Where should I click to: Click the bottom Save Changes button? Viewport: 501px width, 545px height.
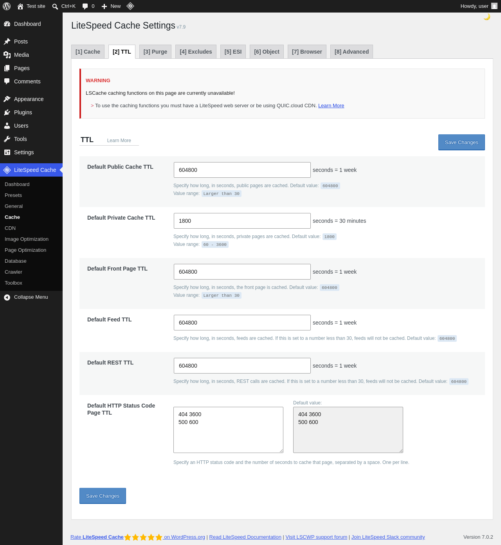pyautogui.click(x=103, y=496)
